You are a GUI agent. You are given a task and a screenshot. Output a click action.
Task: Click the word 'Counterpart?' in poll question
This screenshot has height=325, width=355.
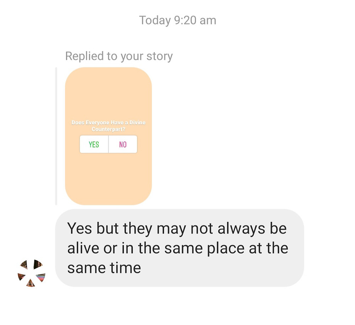click(108, 129)
